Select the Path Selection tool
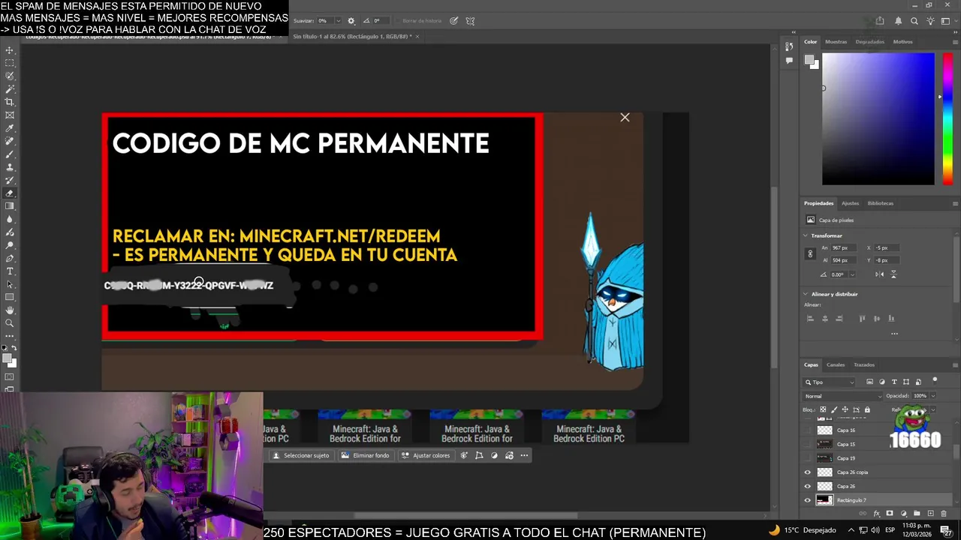Image resolution: width=961 pixels, height=540 pixels. [x=10, y=284]
